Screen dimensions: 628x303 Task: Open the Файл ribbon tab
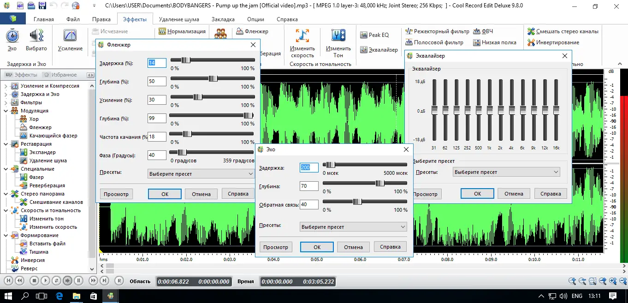[x=73, y=19]
